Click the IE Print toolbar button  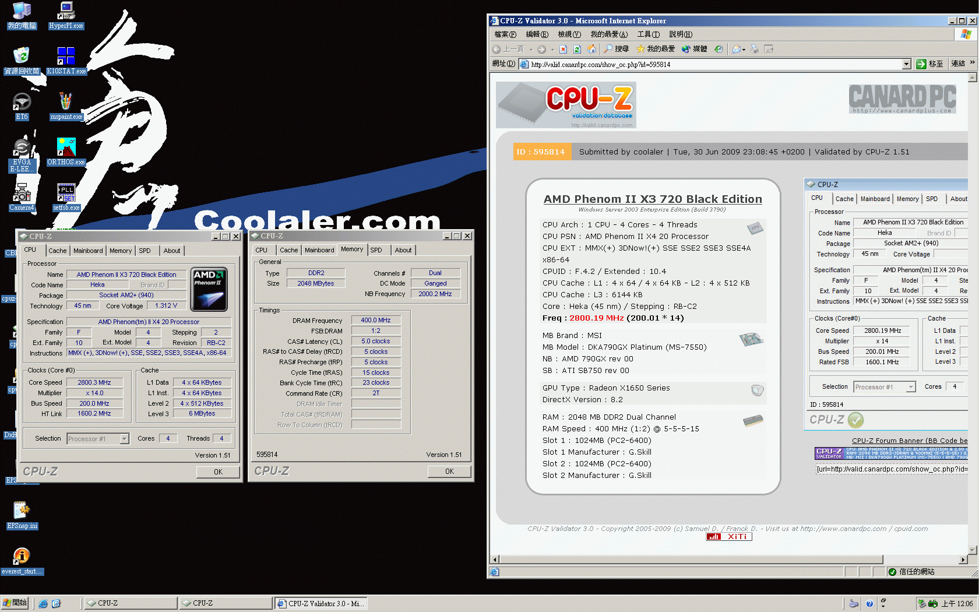click(x=755, y=49)
